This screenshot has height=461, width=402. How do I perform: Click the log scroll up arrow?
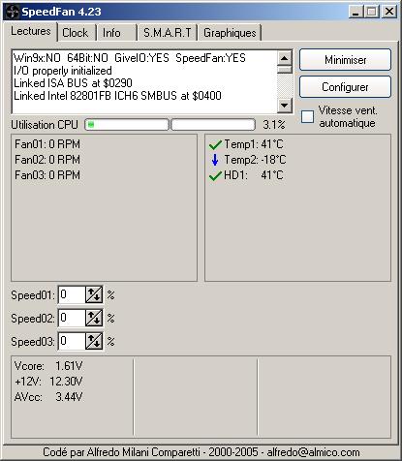coord(285,58)
